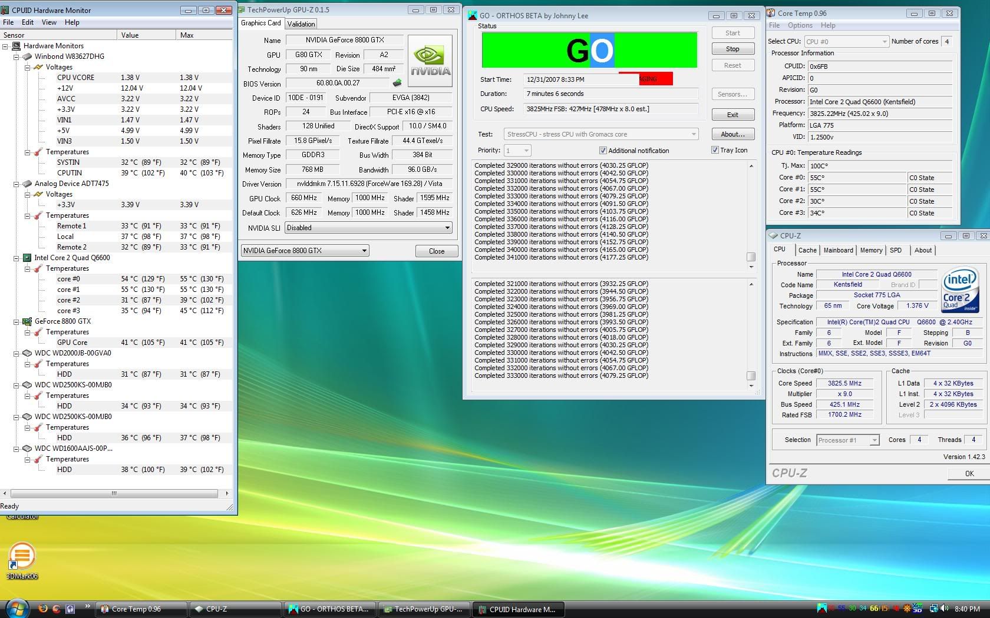The image size is (990, 618).
Task: Click the TechPowerUp GPU taskbar button
Action: pyautogui.click(x=423, y=609)
